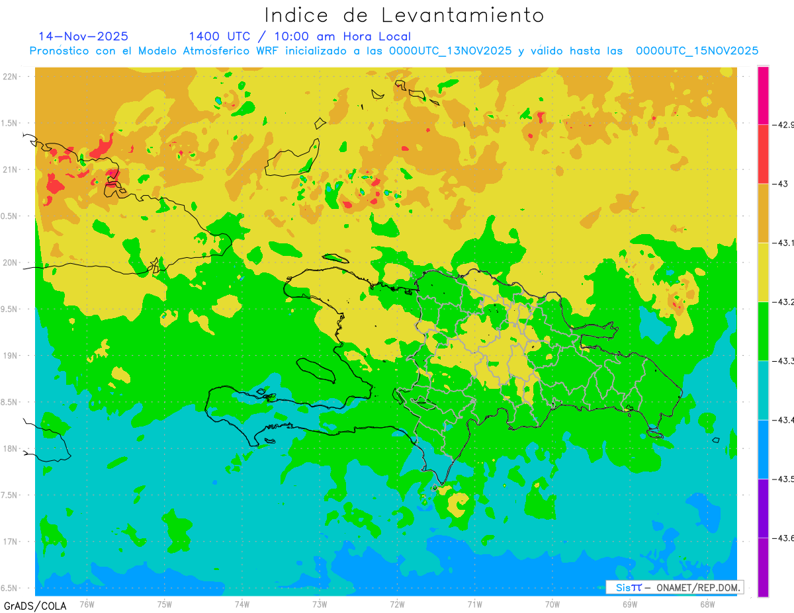Click the '17N' latitude label
This screenshot has height=613, width=794.
point(10,542)
